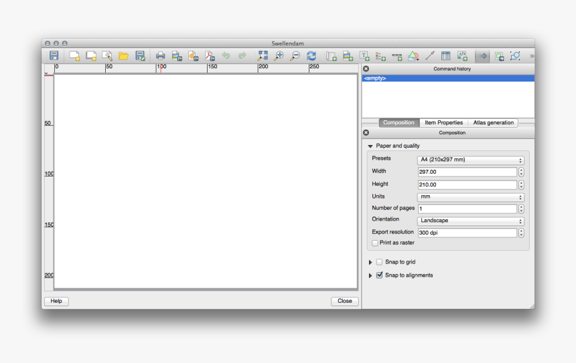Click the Close button
The image size is (576, 363).
[344, 301]
